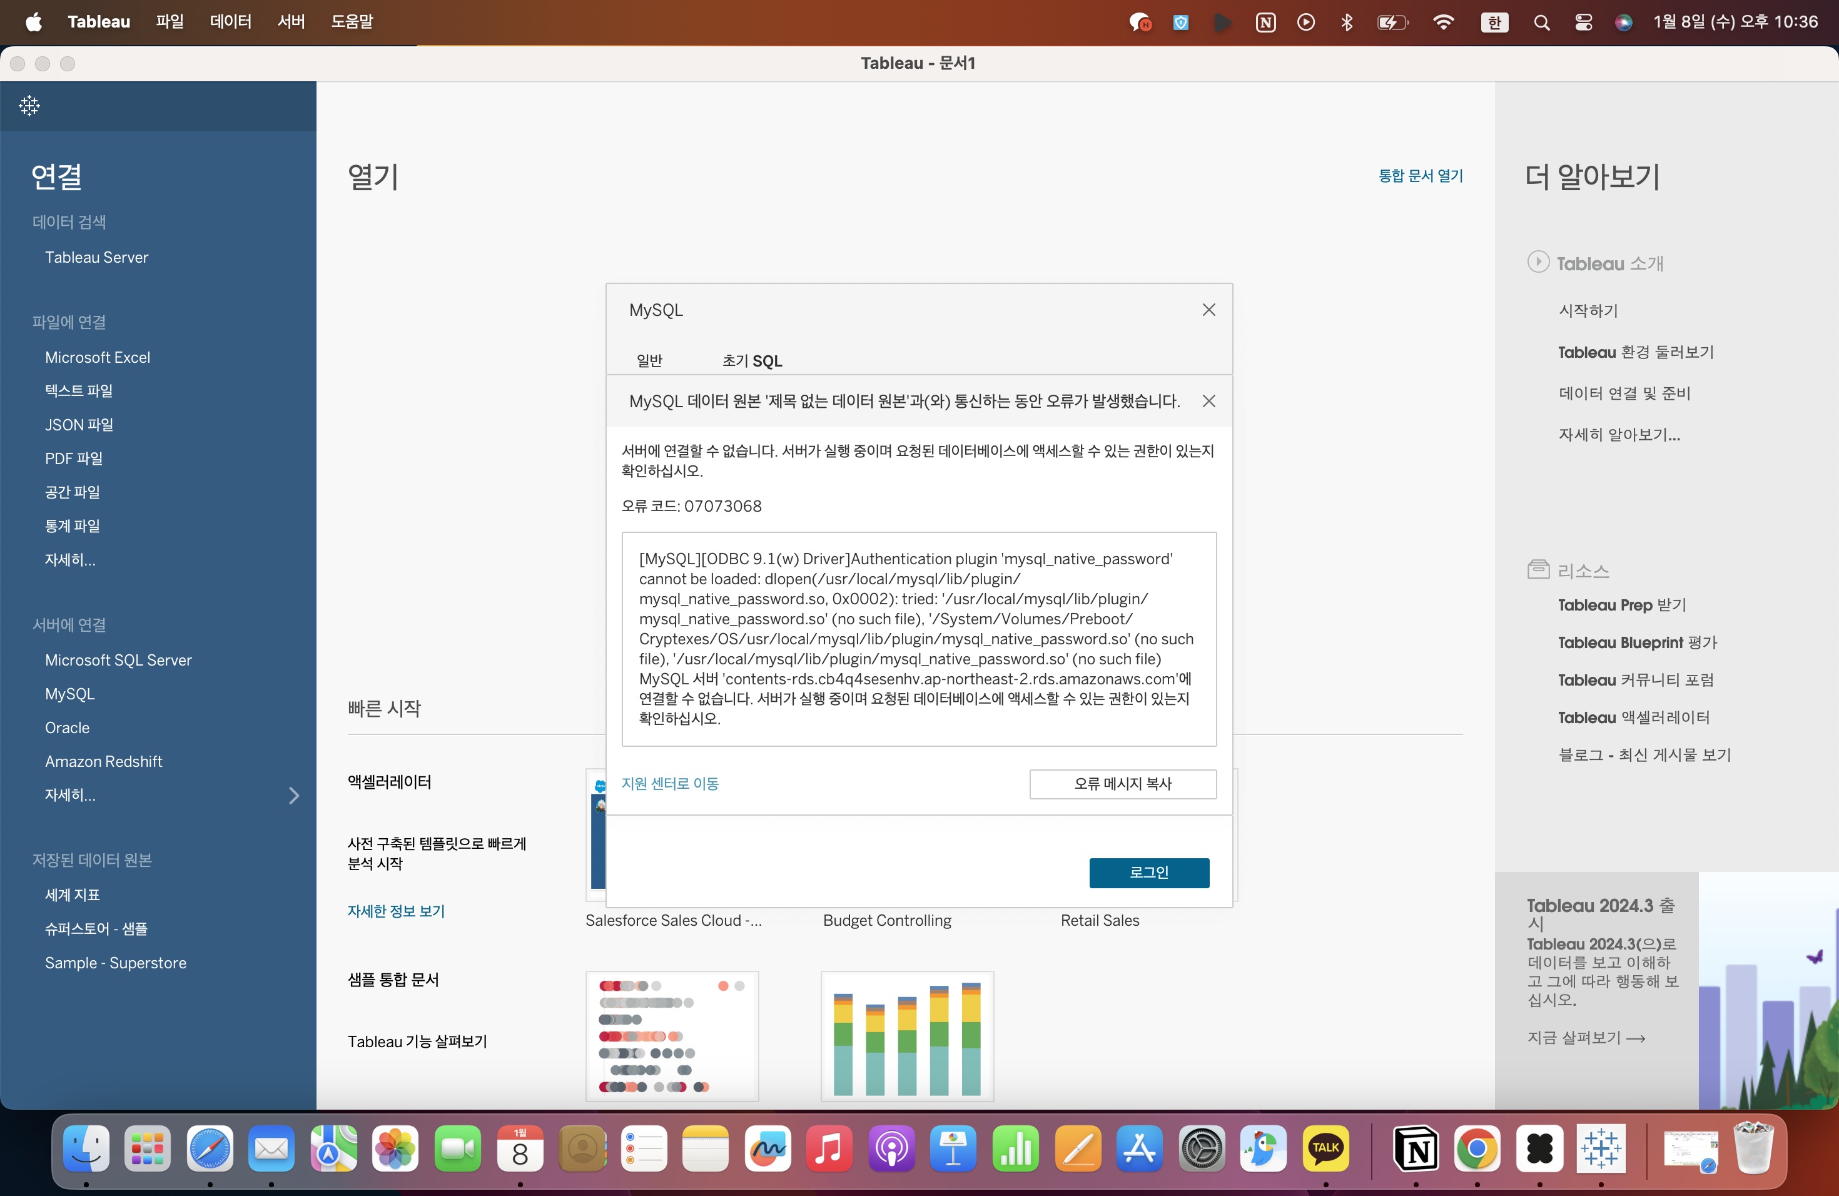Click the 통합 문서 열기 link
The image size is (1839, 1196).
pyautogui.click(x=1420, y=175)
